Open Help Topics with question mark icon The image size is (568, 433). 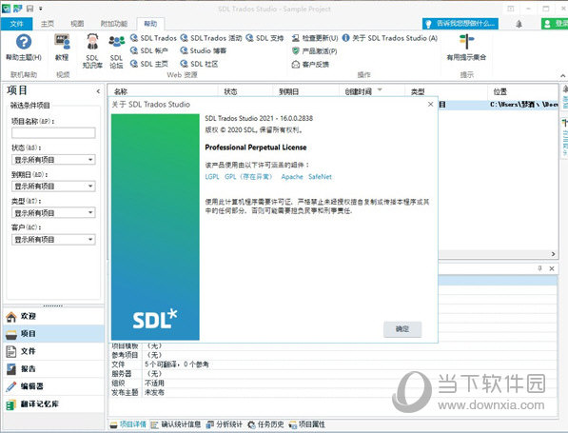(24, 48)
